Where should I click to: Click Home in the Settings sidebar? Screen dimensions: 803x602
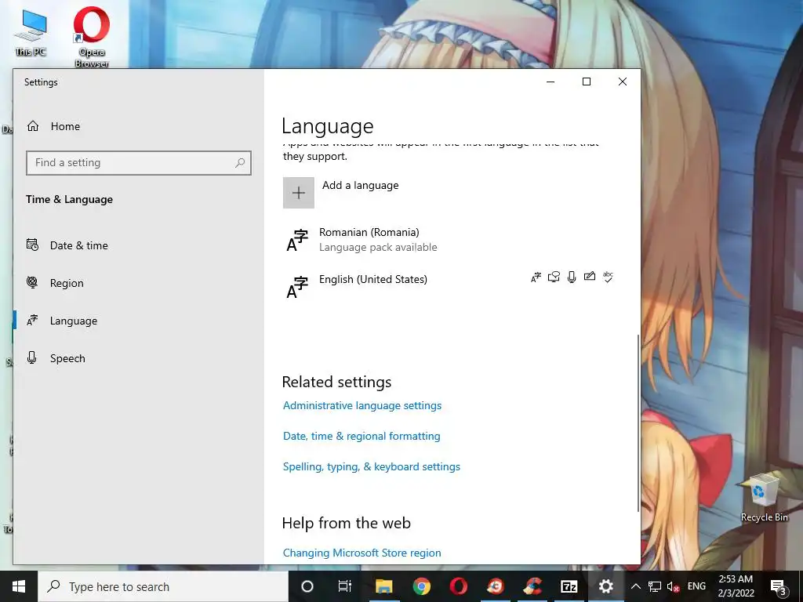65,126
